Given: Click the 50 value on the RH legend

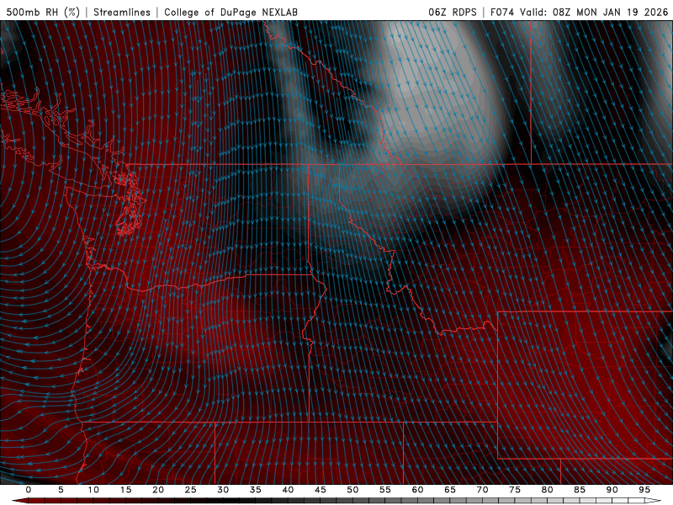Looking at the screenshot, I should [x=352, y=490].
